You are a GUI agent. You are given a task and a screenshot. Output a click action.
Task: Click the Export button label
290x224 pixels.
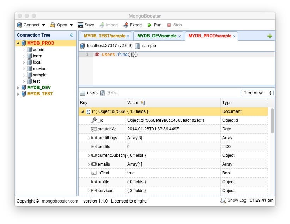pyautogui.click(x=136, y=25)
